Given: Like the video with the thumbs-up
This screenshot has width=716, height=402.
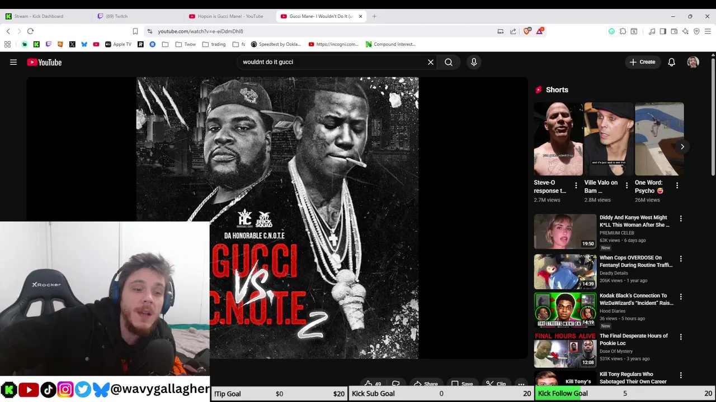Looking at the screenshot, I should (x=373, y=384).
